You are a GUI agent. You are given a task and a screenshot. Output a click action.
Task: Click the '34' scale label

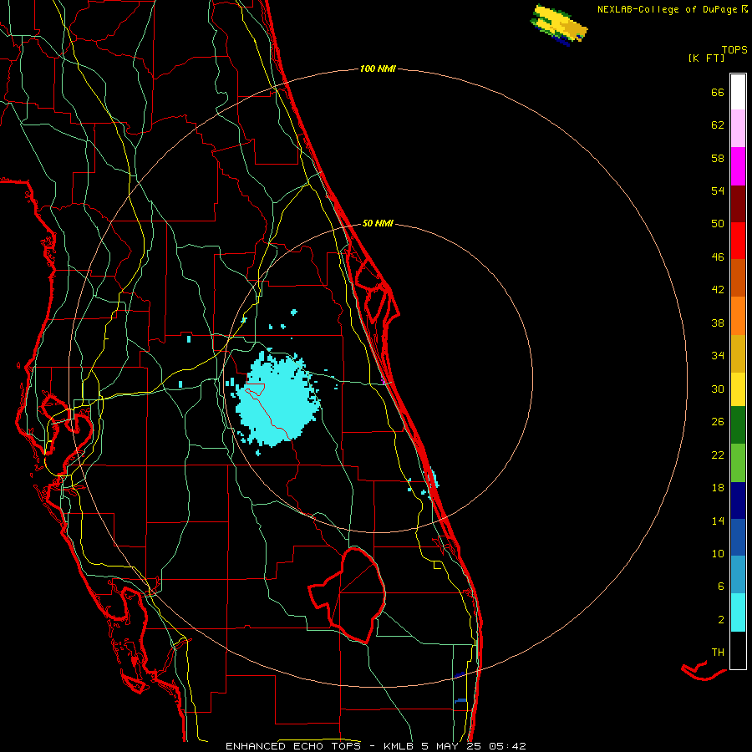click(x=718, y=356)
